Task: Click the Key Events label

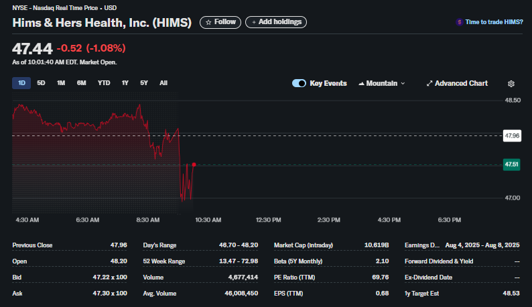Action: (328, 84)
